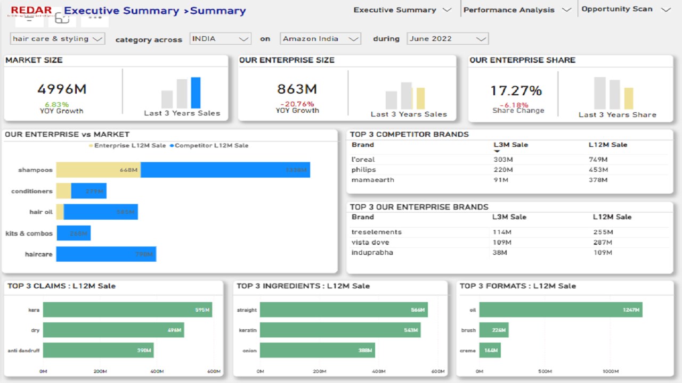This screenshot has width=682, height=383.
Task: Select the oil 1247M formats bar
Action: pos(561,310)
